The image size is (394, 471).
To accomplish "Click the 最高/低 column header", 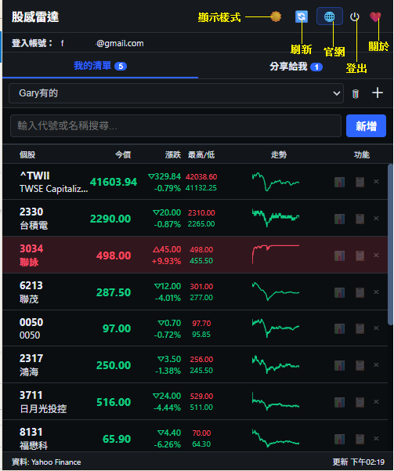I will point(201,154).
